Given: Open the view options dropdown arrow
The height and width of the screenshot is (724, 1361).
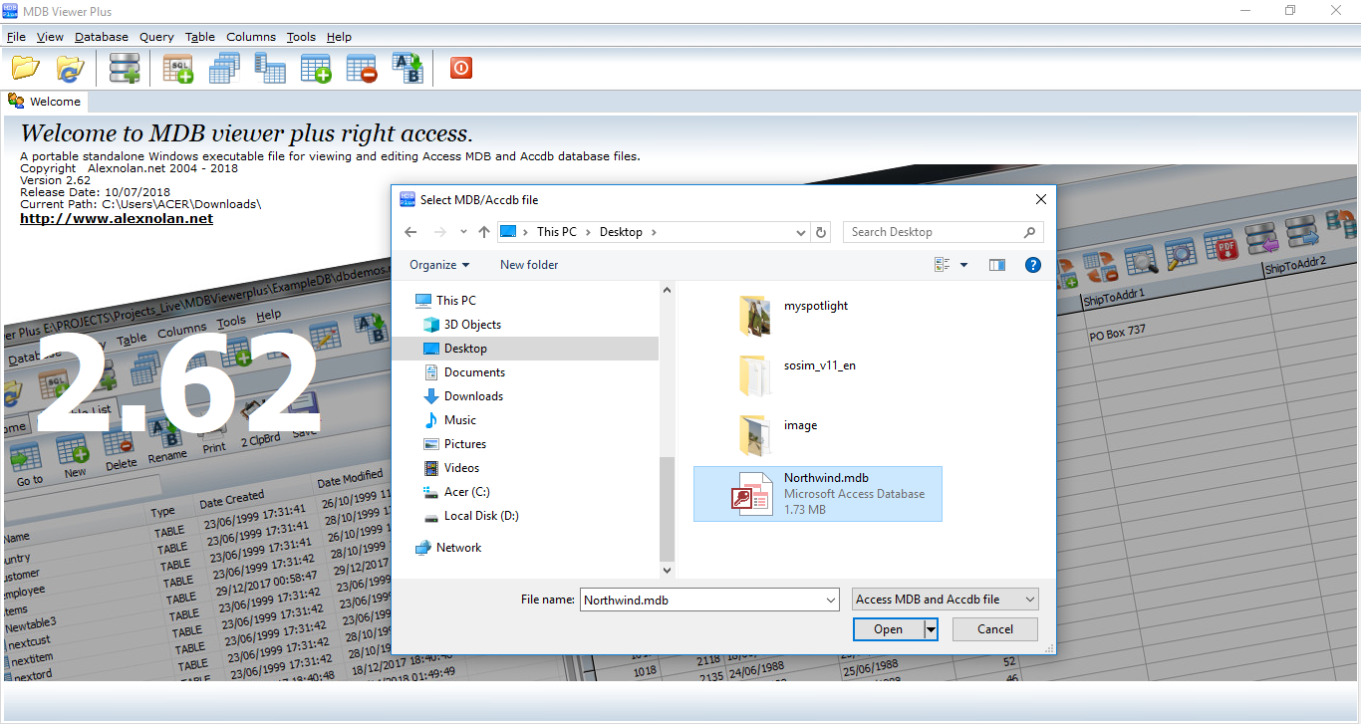Looking at the screenshot, I should tap(963, 265).
